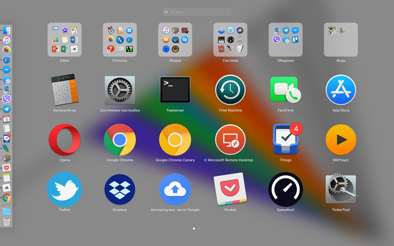Launch Pocket from the Launchpad grid

pyautogui.click(x=230, y=189)
